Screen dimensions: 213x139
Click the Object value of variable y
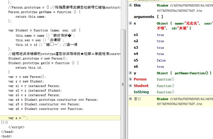point(184,73)
